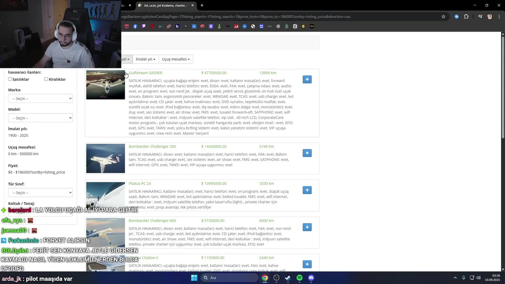
Task: Show hidden system tray icons
Action: (455, 278)
